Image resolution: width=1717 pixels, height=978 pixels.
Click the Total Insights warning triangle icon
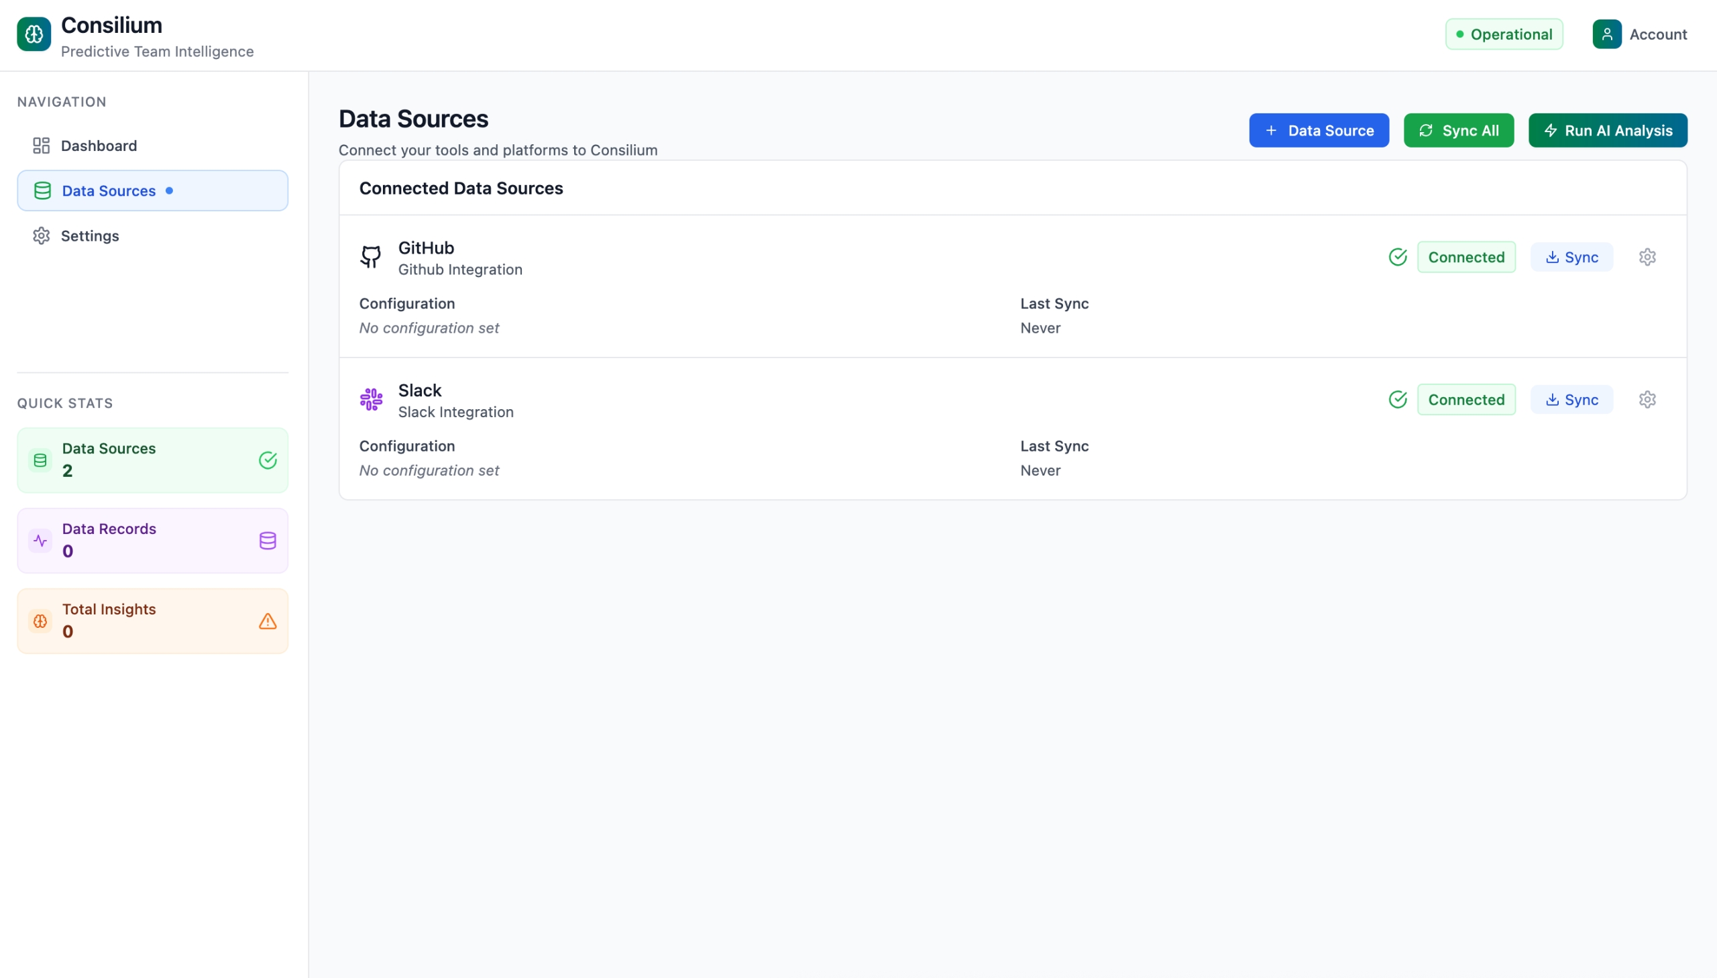(x=267, y=621)
